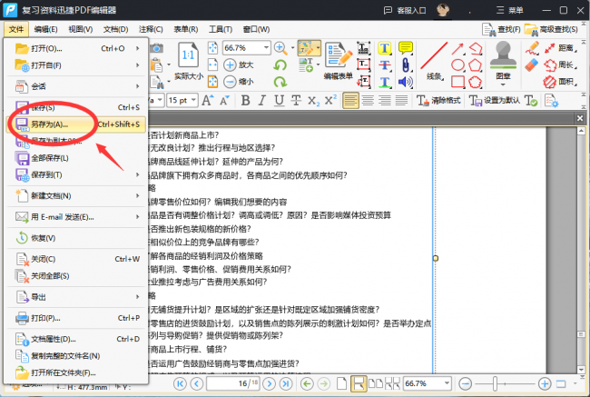Select the yellow sticky note comment tool
This screenshot has height=397, width=590.
[x=406, y=48]
